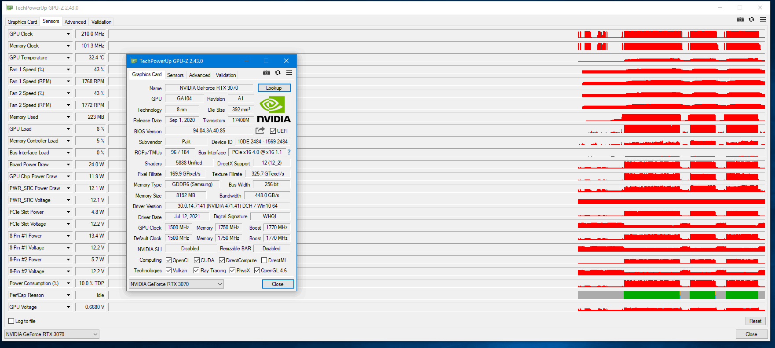775x348 pixels.
Task: Click the refresh icon in the front GPU-Z dialog
Action: (x=278, y=73)
